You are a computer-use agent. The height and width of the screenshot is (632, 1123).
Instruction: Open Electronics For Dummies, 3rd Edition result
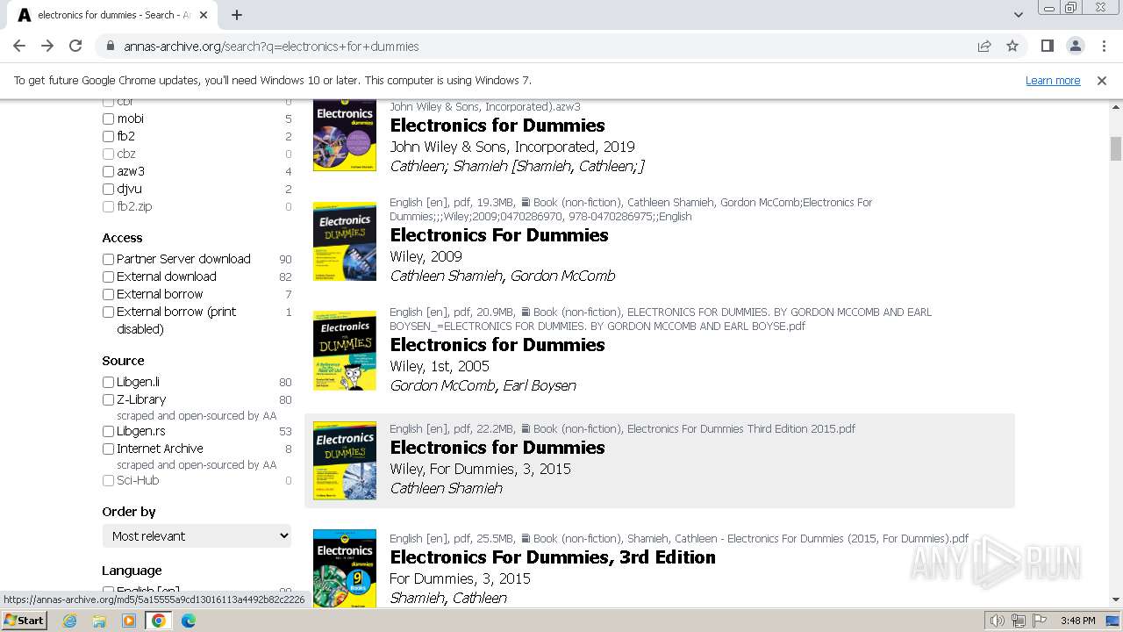tap(553, 557)
